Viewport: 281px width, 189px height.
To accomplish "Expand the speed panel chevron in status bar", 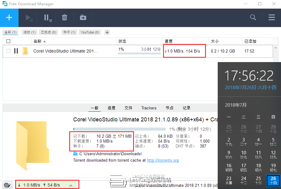I will coord(71,185).
